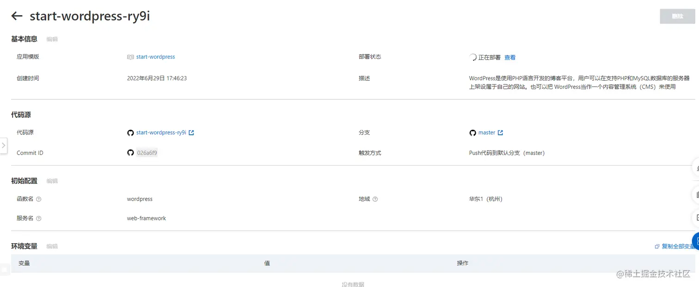Go back using the left arrow

pyautogui.click(x=17, y=16)
